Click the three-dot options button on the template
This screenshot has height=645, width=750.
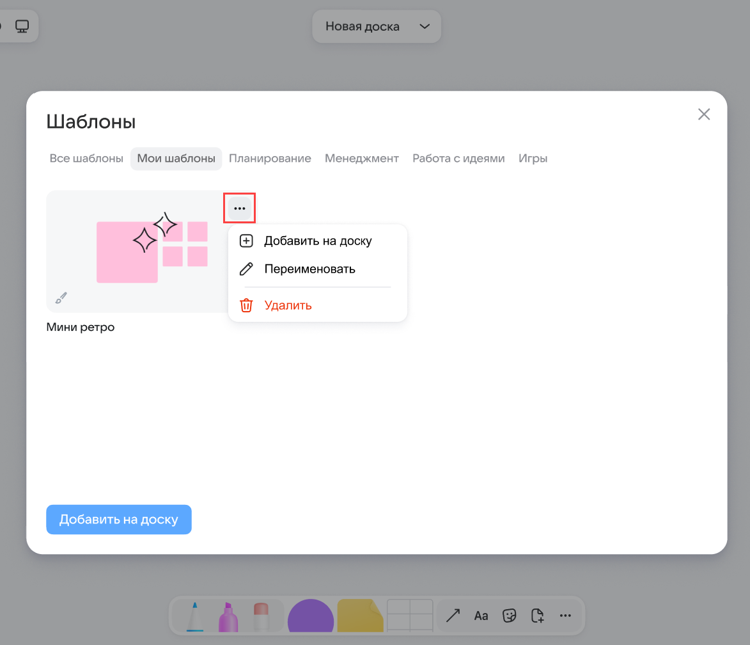tap(240, 208)
